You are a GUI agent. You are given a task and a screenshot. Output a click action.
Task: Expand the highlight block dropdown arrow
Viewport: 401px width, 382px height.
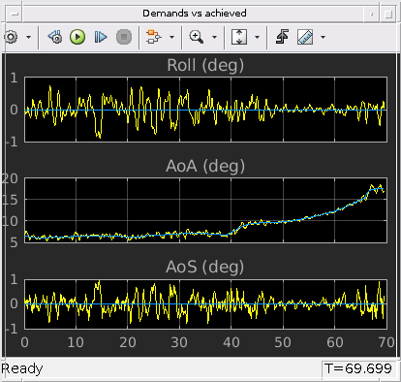pos(171,37)
